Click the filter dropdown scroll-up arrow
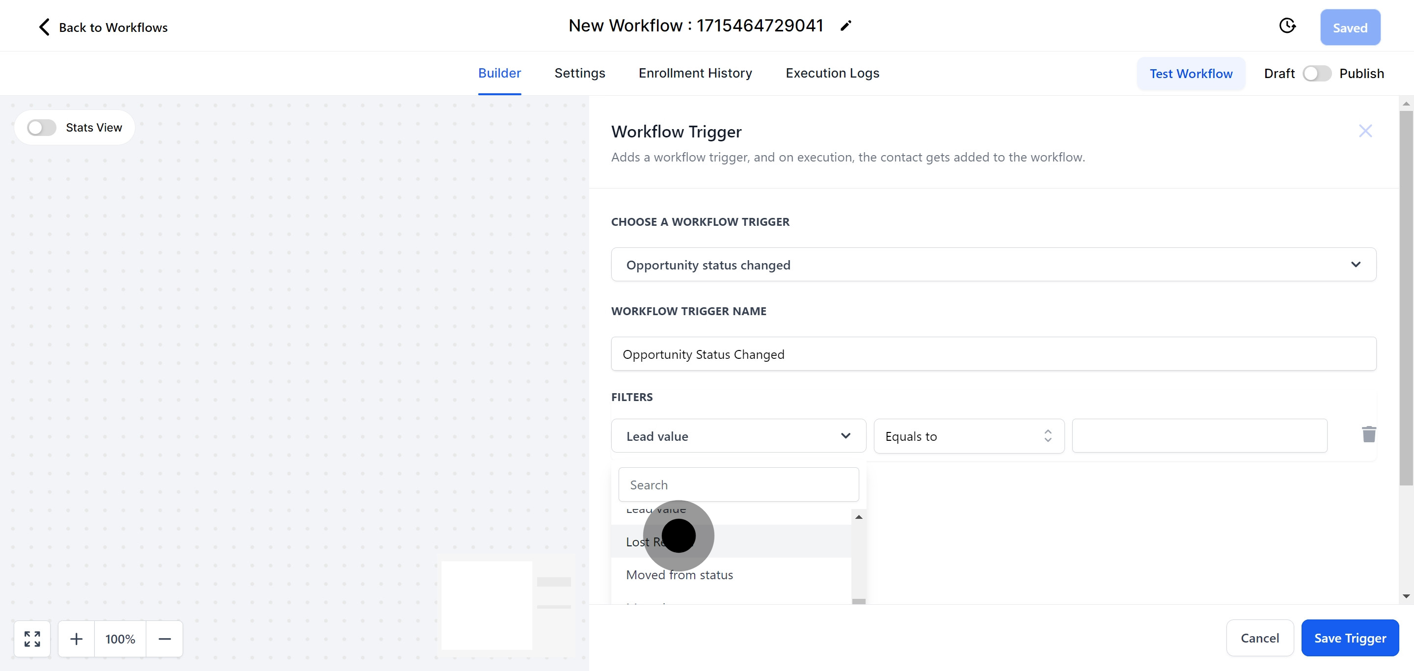The width and height of the screenshot is (1414, 671). tap(859, 517)
